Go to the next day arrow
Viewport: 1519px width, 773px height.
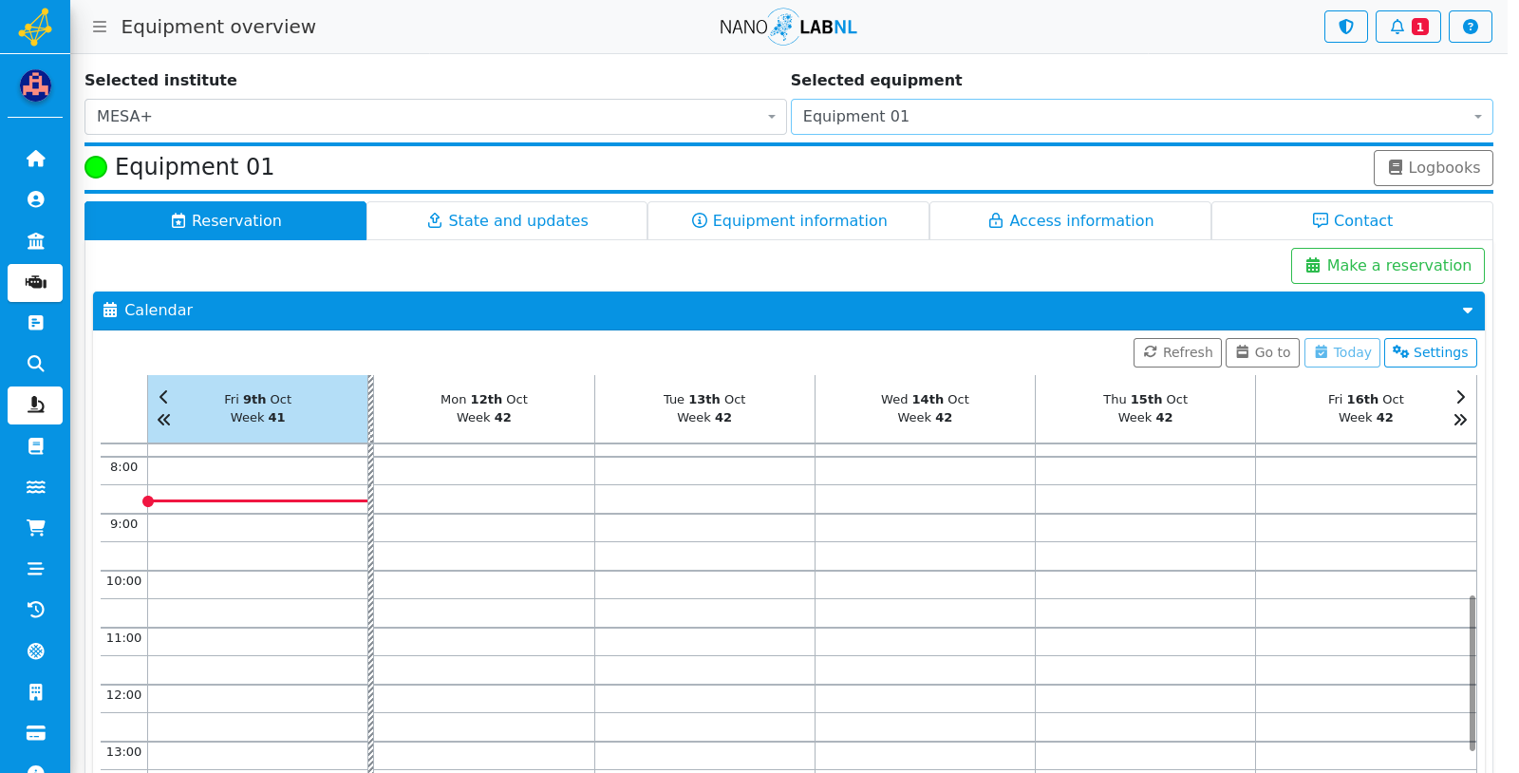click(x=1460, y=397)
